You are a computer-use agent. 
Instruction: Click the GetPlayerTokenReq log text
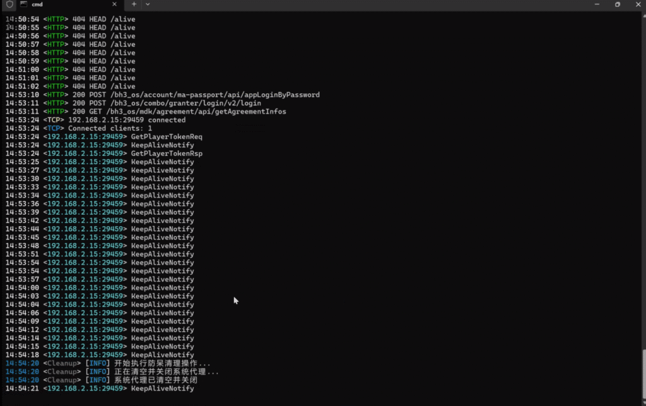click(x=167, y=137)
